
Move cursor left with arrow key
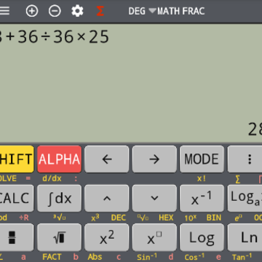pos(107,159)
